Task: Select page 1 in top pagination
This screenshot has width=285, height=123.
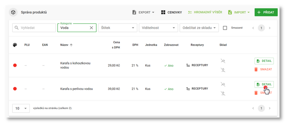Action: pos(261,28)
